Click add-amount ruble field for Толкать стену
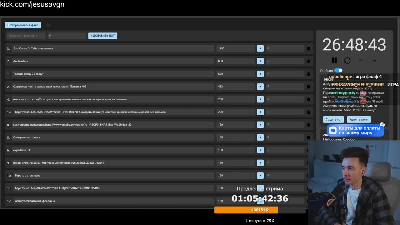This screenshot has width=400, height=225. point(285,74)
